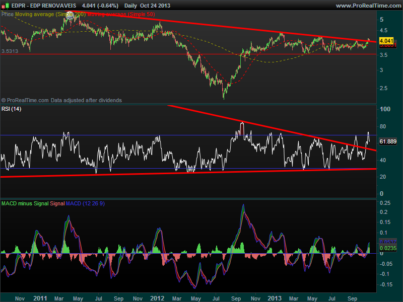Click the 2012 year label on time axis
This screenshot has width=403, height=302.
[157, 298]
